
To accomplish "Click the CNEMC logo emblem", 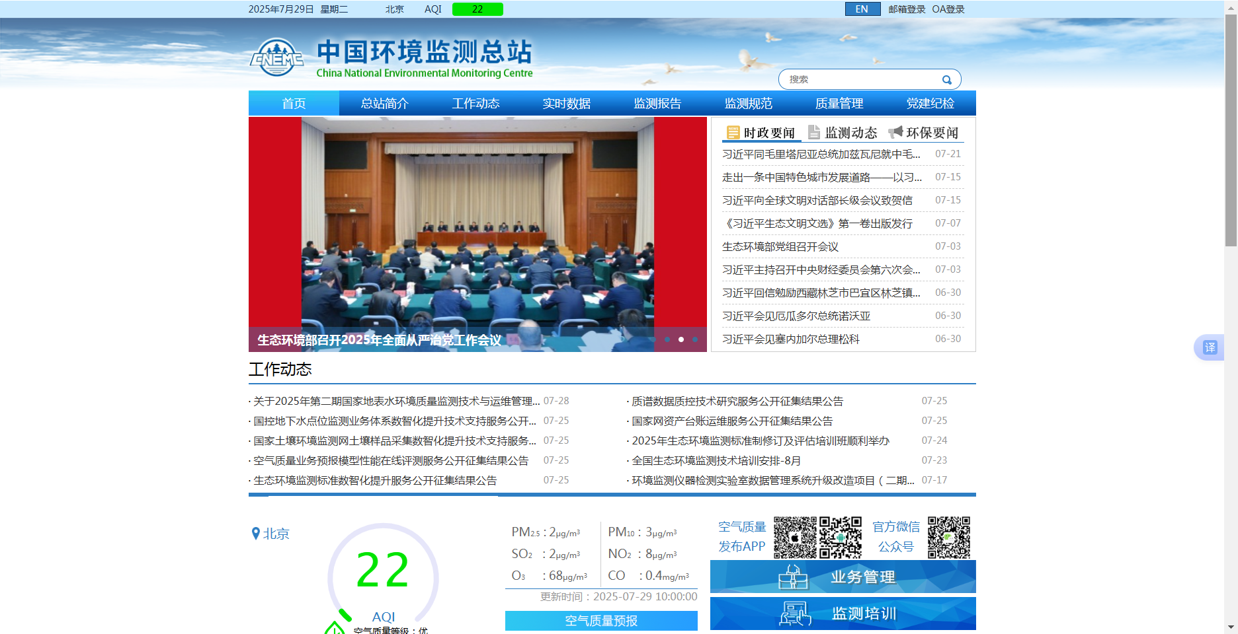I will pyautogui.click(x=276, y=58).
